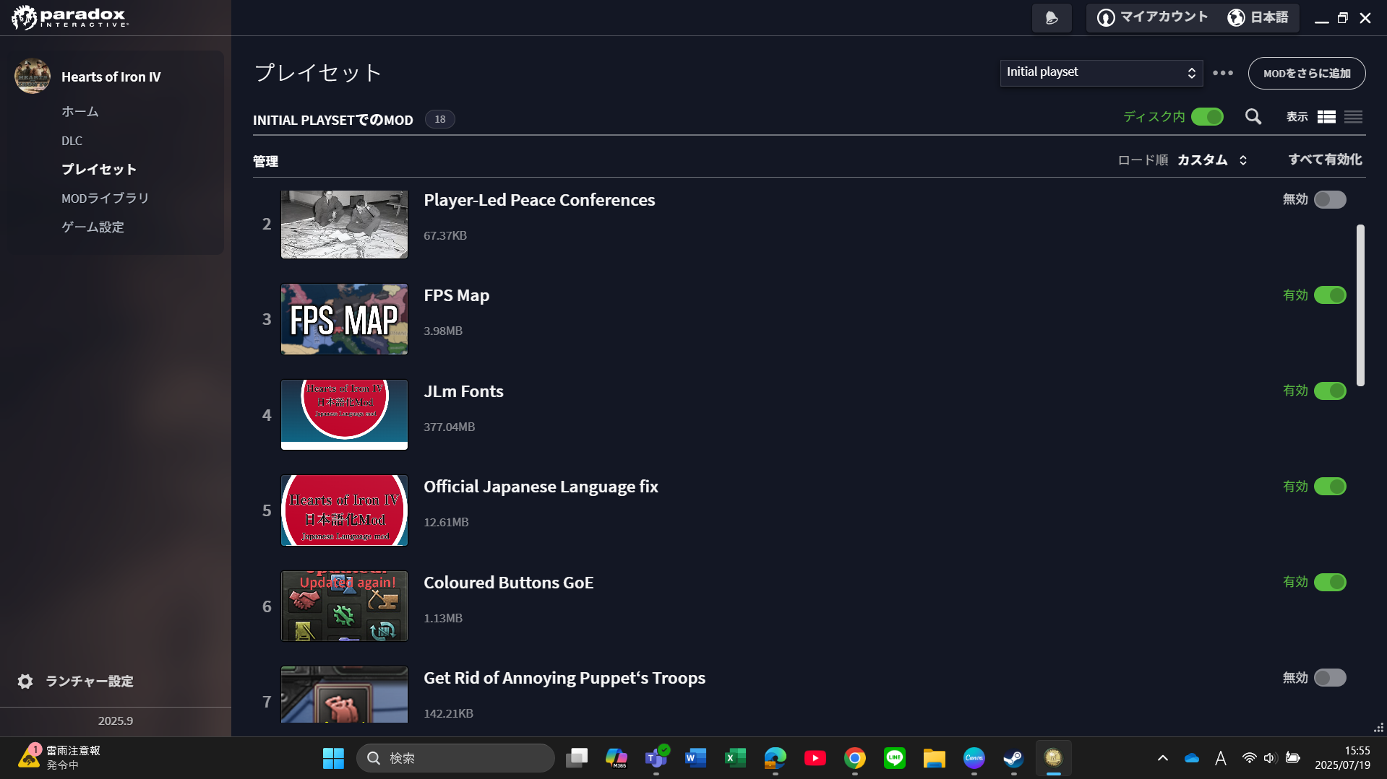The image size is (1387, 779).
Task: Click the 管理 manage label
Action: click(266, 162)
